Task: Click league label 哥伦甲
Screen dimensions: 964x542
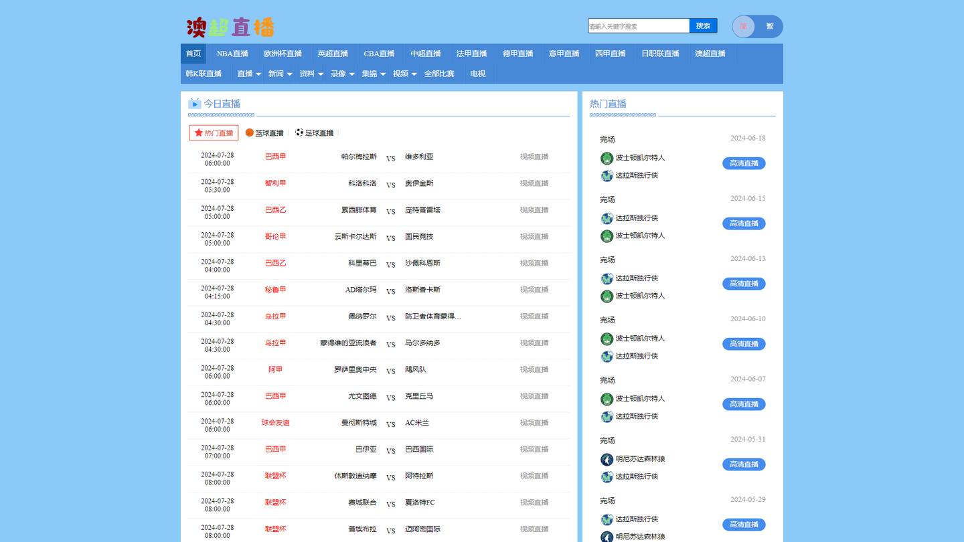Action: (276, 236)
